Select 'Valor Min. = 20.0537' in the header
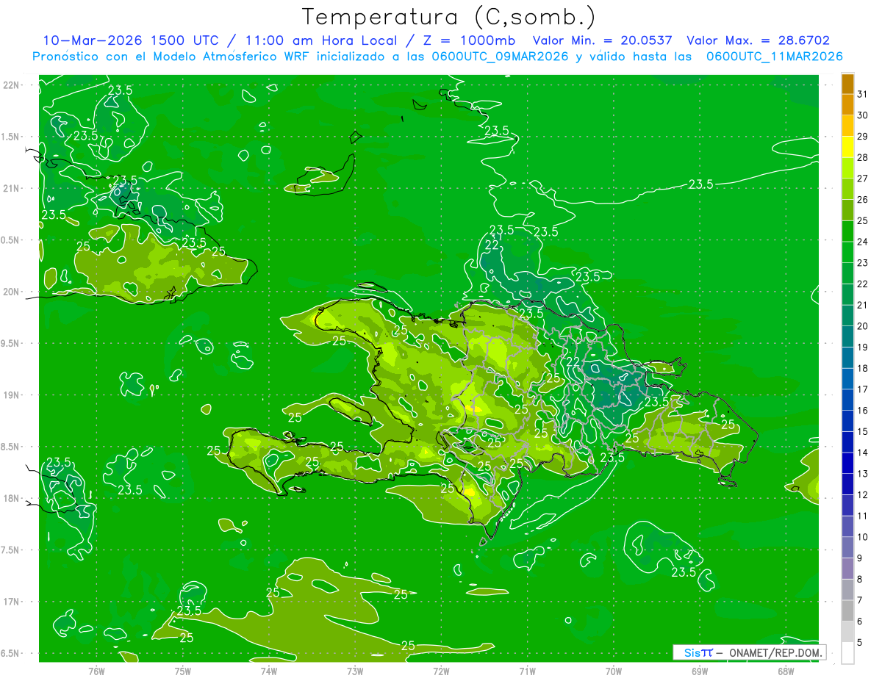This screenshot has width=882, height=681. [603, 40]
